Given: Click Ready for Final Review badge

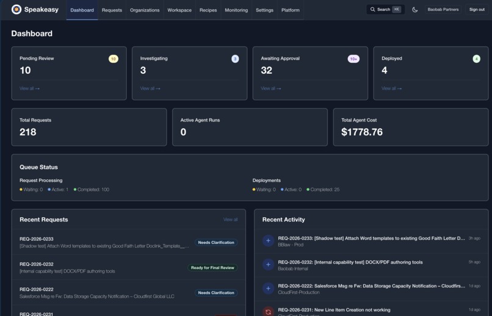Looking at the screenshot, I should click(x=212, y=267).
